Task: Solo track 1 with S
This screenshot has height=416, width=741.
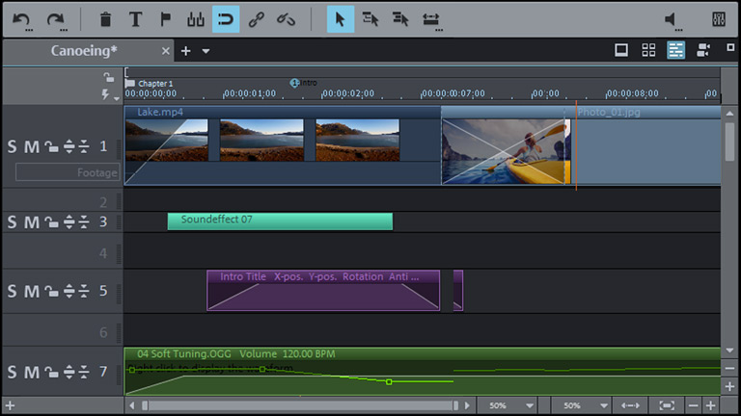Action: click(12, 146)
